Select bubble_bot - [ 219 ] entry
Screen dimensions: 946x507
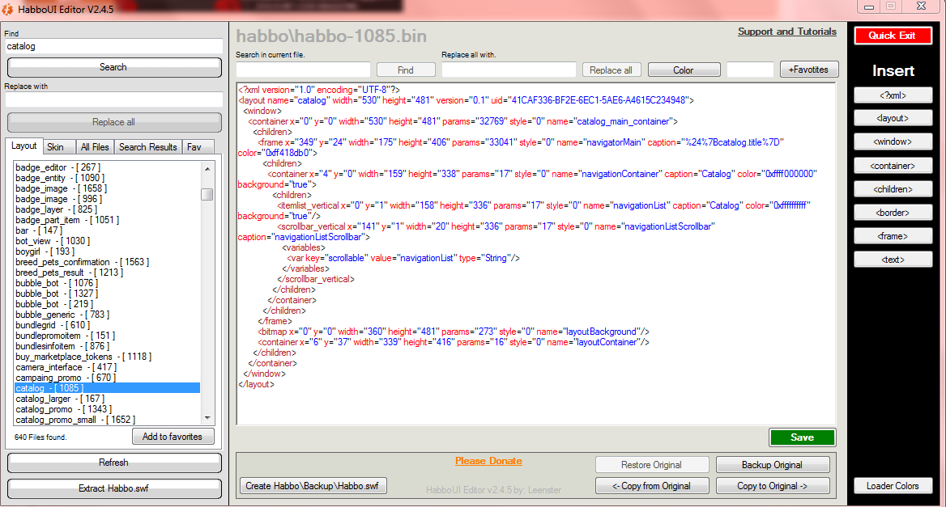point(54,305)
